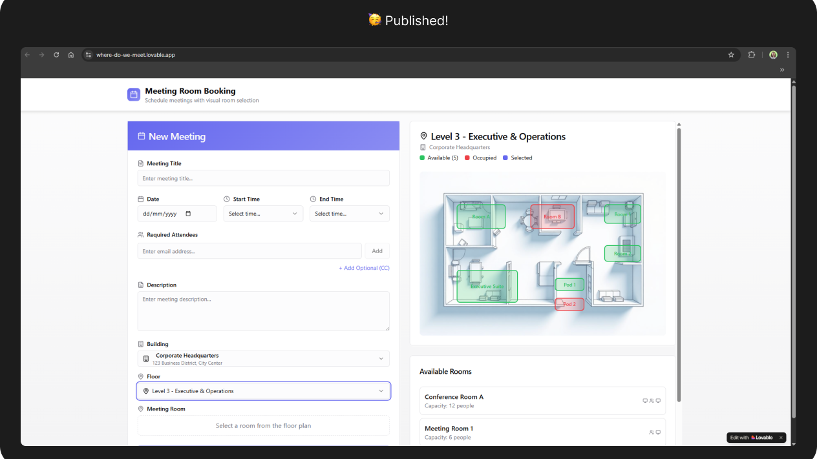
Task: Go to the browser home page icon
Action: [x=71, y=55]
